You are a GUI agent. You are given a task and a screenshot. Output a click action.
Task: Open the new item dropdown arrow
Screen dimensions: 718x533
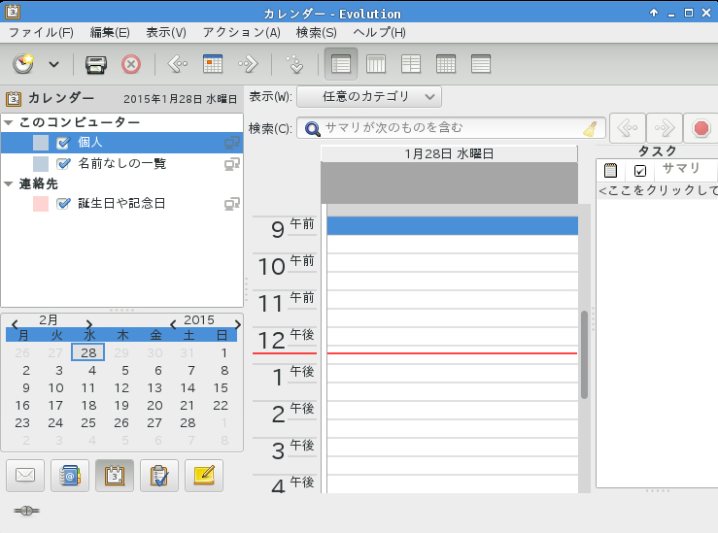pyautogui.click(x=53, y=65)
